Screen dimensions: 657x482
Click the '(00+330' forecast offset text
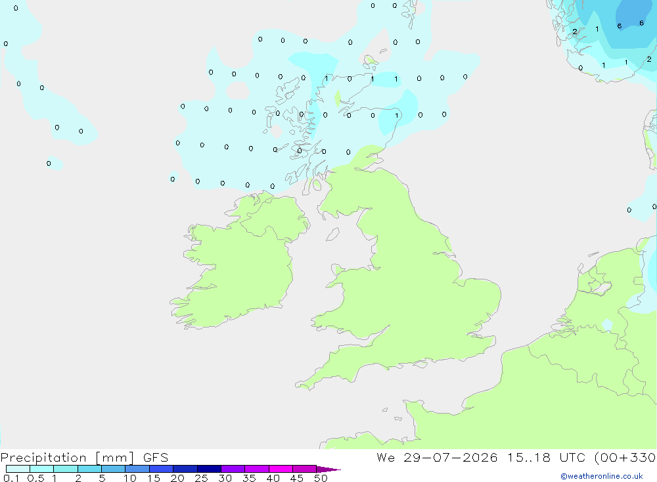[x=625, y=458]
